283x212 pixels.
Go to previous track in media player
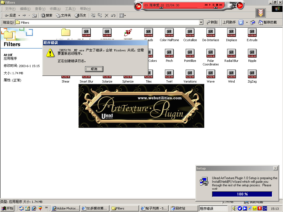tap(206, 5)
